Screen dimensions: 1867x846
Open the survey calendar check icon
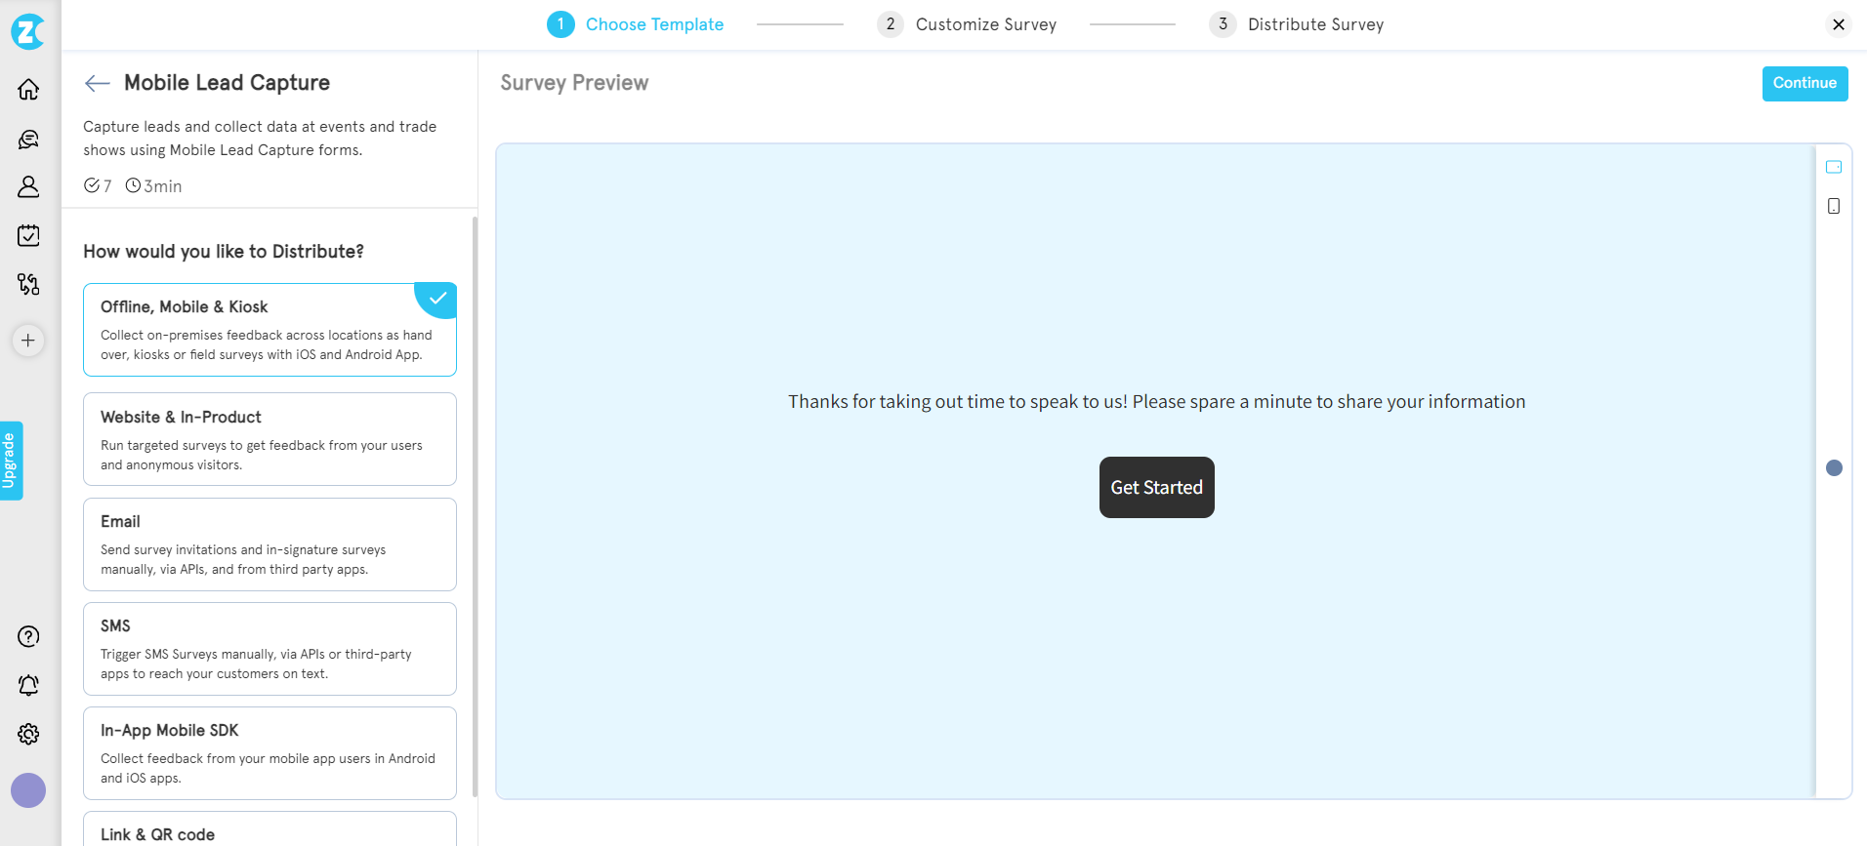coord(28,235)
